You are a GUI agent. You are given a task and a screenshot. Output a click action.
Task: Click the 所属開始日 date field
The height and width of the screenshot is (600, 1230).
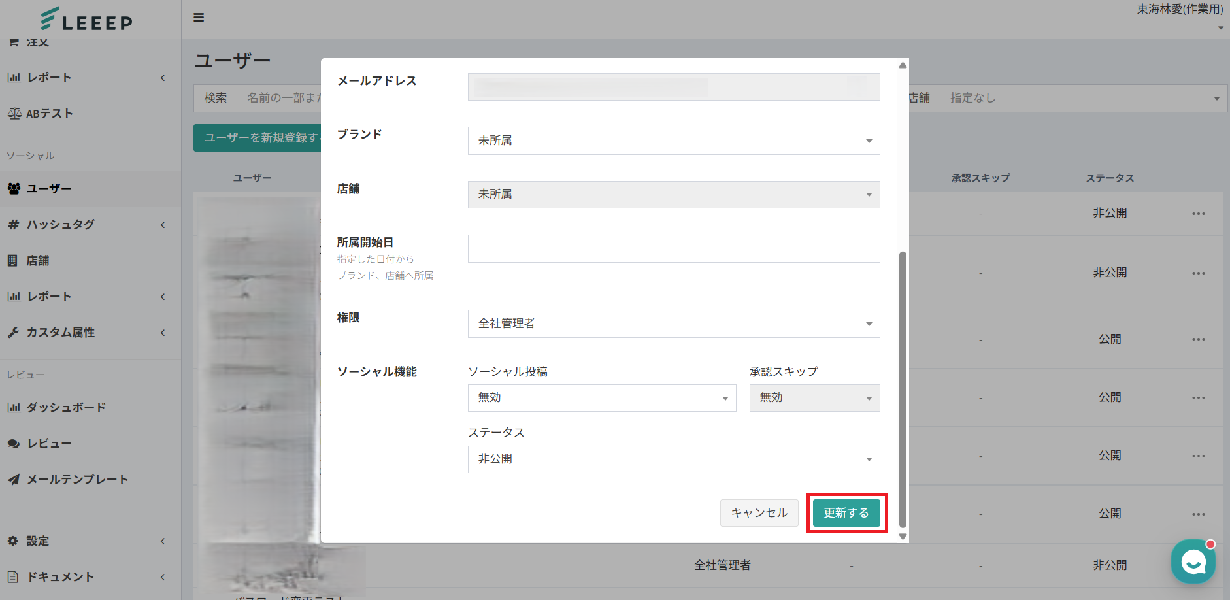[x=674, y=249]
